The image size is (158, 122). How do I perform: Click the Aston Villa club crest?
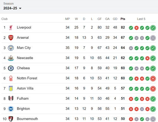tap(11, 89)
